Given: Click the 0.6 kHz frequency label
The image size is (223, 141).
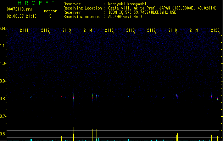Looking at the screenshot, I should tap(3, 134).
